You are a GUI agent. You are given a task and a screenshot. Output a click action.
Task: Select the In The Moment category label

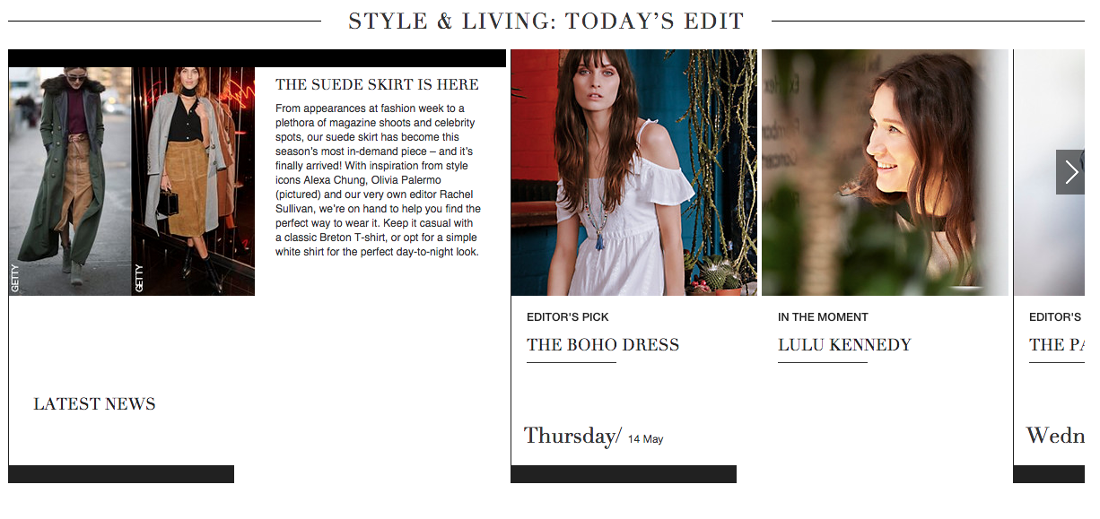823,317
